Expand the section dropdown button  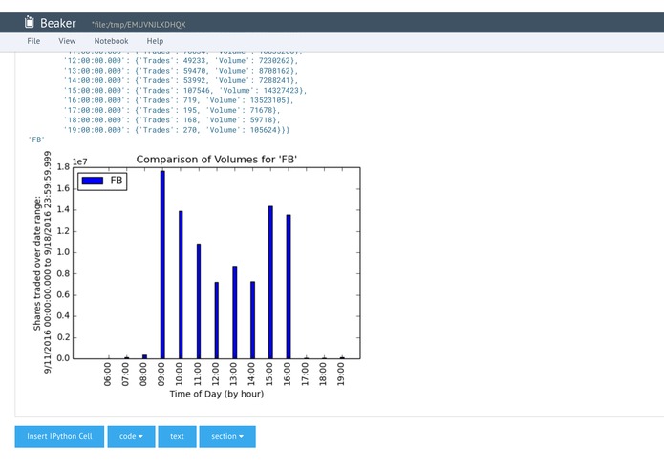(227, 437)
